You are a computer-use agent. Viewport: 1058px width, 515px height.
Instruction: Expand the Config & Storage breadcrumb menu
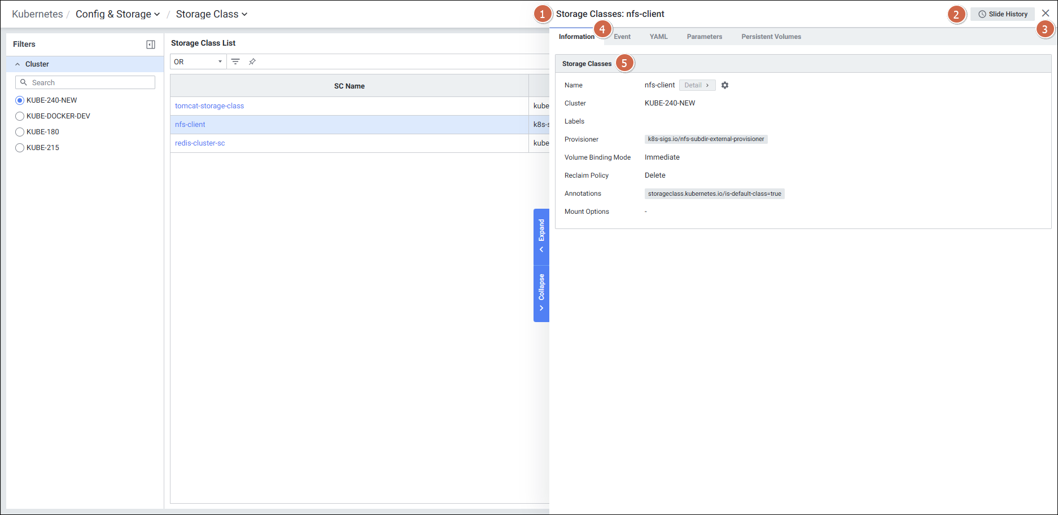(x=117, y=14)
